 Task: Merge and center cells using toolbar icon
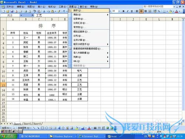tap(149, 11)
